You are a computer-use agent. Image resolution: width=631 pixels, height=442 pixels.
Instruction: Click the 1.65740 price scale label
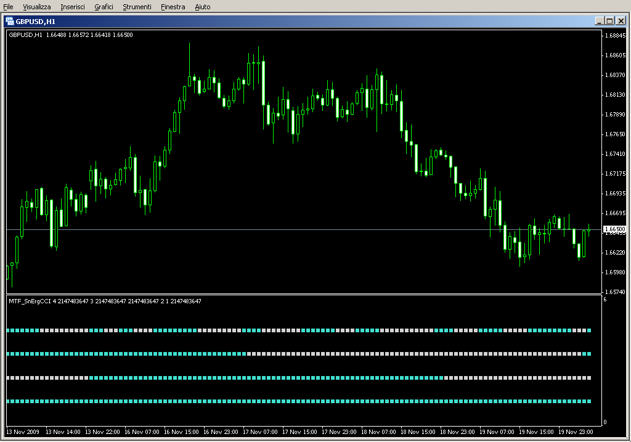pos(616,292)
